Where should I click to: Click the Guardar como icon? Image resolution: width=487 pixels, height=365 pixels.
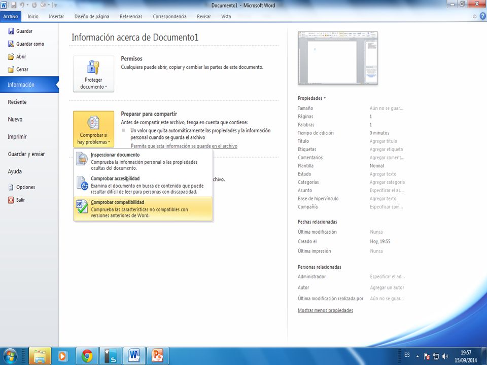point(11,44)
